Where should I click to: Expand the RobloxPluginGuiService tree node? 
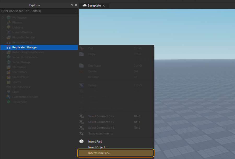click(3, 52)
